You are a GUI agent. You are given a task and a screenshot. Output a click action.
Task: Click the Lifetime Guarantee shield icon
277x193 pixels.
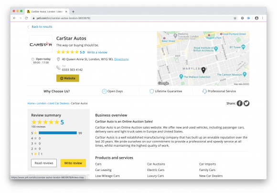click(x=151, y=91)
